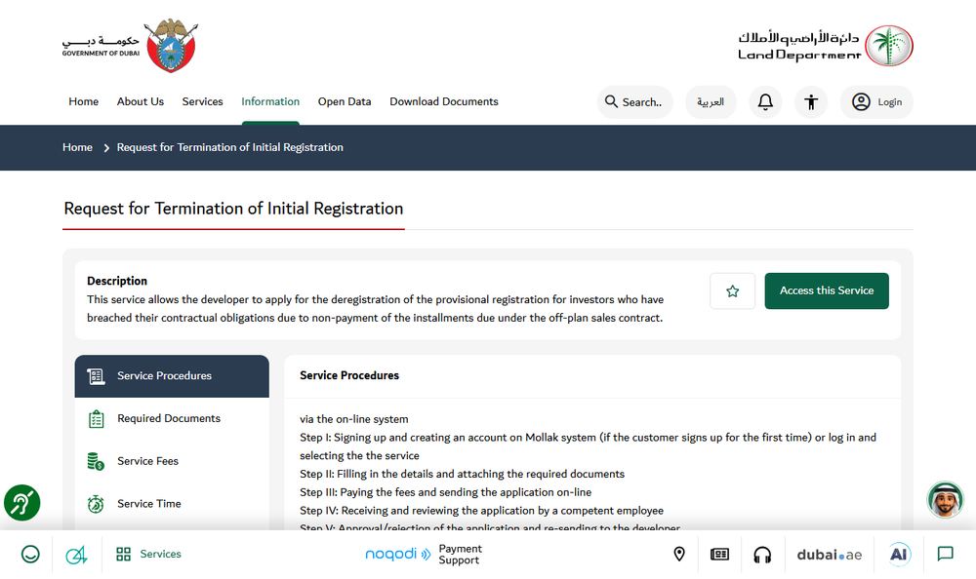
Task: Open the Download Documents menu
Action: tap(444, 101)
